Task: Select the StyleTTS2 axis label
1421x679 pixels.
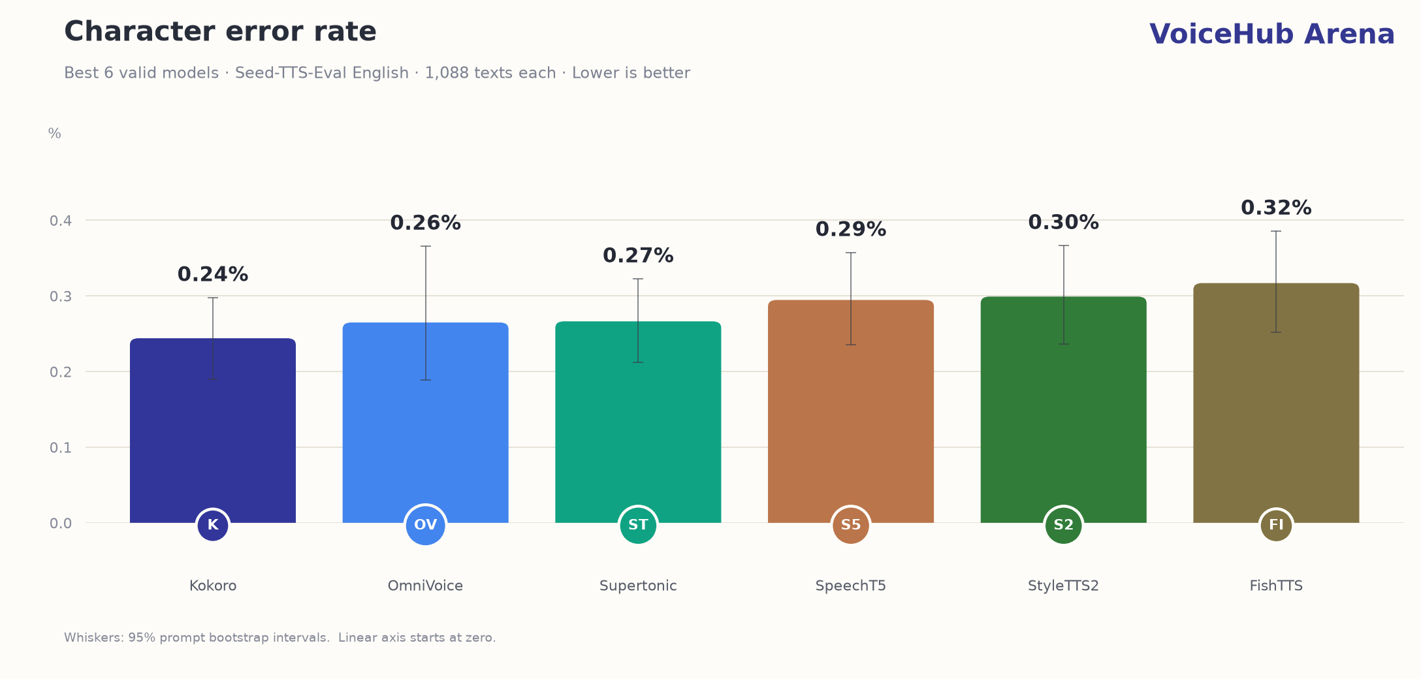Action: pyautogui.click(x=1064, y=586)
